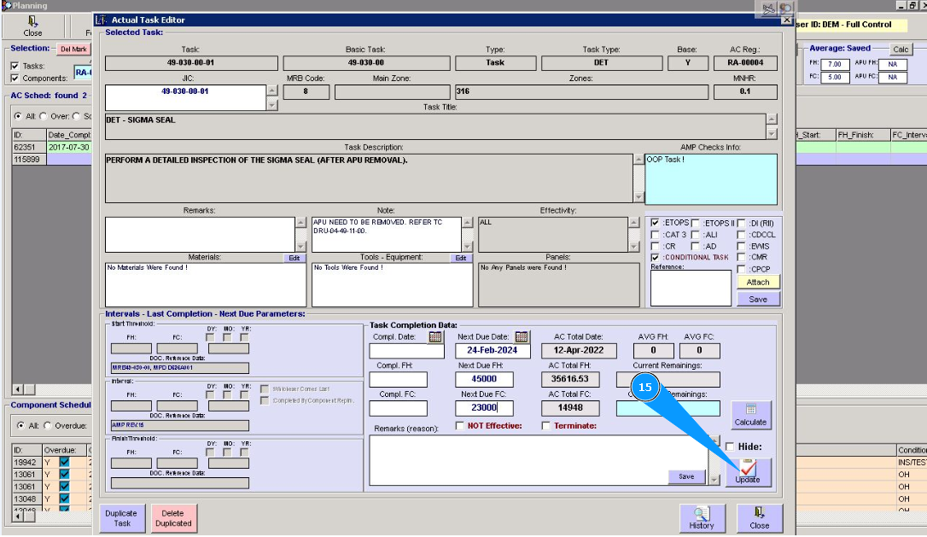Click the Next Due FC field
The height and width of the screenshot is (537, 927).
point(484,407)
